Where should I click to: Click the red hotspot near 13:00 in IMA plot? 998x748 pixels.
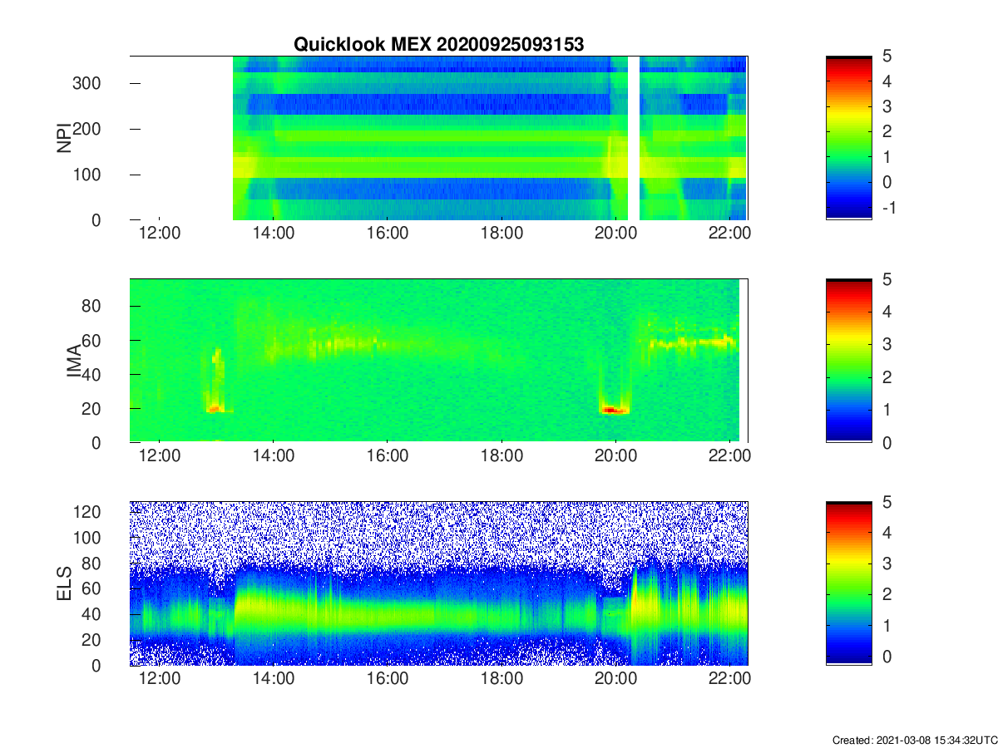(215, 408)
